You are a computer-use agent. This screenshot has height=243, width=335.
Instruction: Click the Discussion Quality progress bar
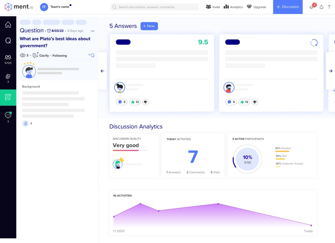point(130,150)
